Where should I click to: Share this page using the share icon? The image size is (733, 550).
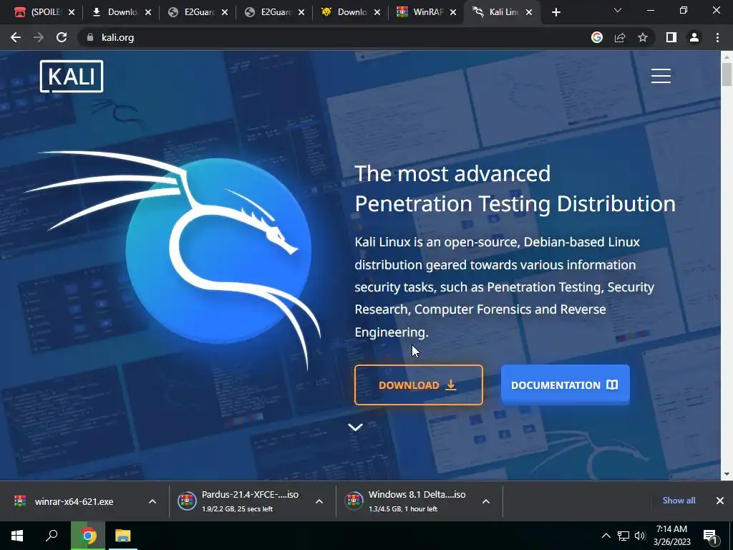620,37
